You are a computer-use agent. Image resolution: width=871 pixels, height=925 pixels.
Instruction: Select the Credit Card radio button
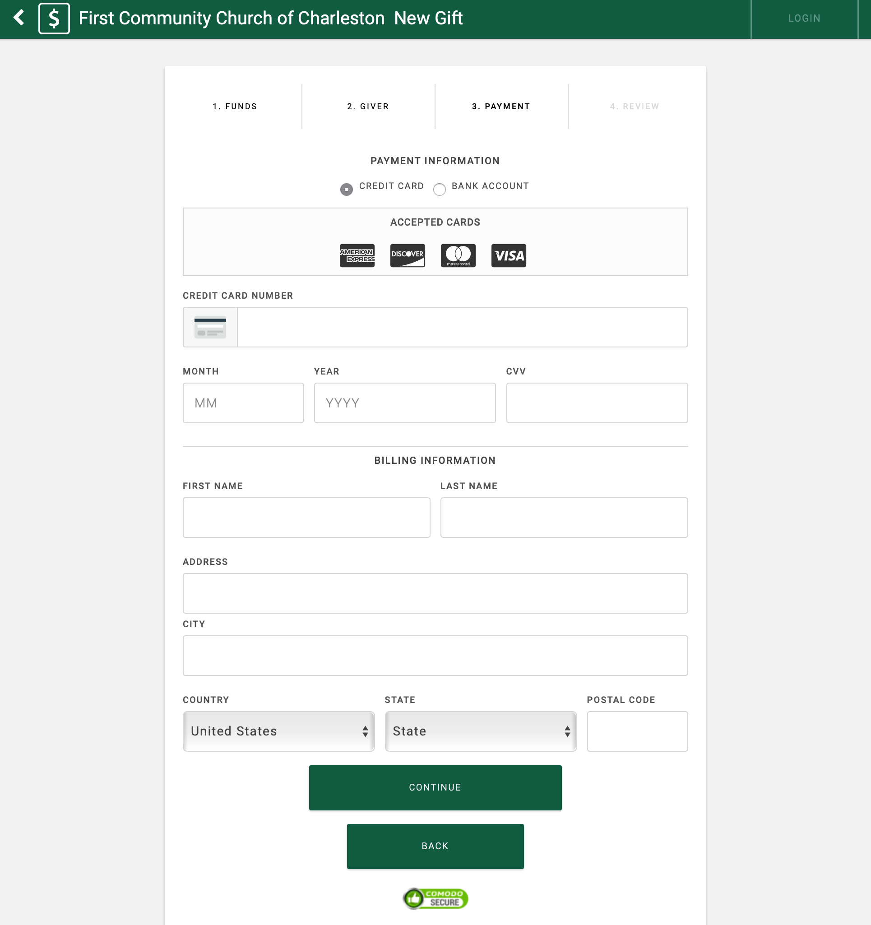pos(346,190)
